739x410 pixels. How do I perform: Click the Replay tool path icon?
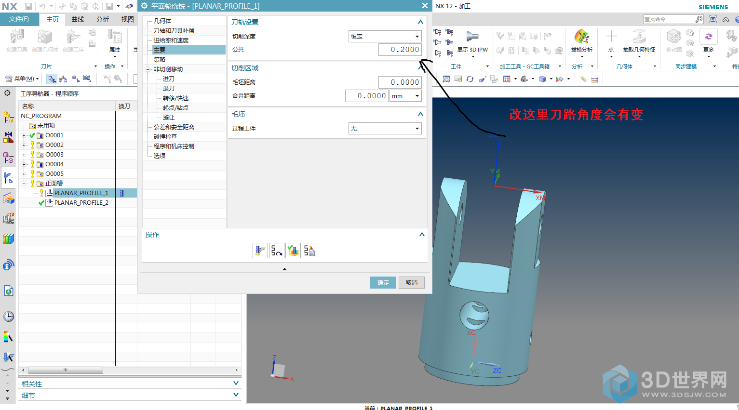click(277, 251)
